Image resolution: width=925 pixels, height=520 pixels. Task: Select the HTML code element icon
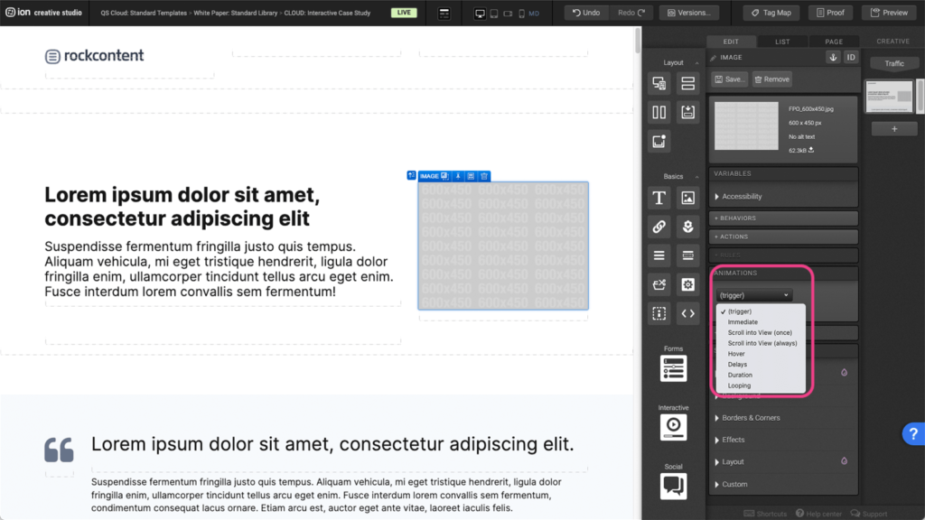pyautogui.click(x=687, y=313)
